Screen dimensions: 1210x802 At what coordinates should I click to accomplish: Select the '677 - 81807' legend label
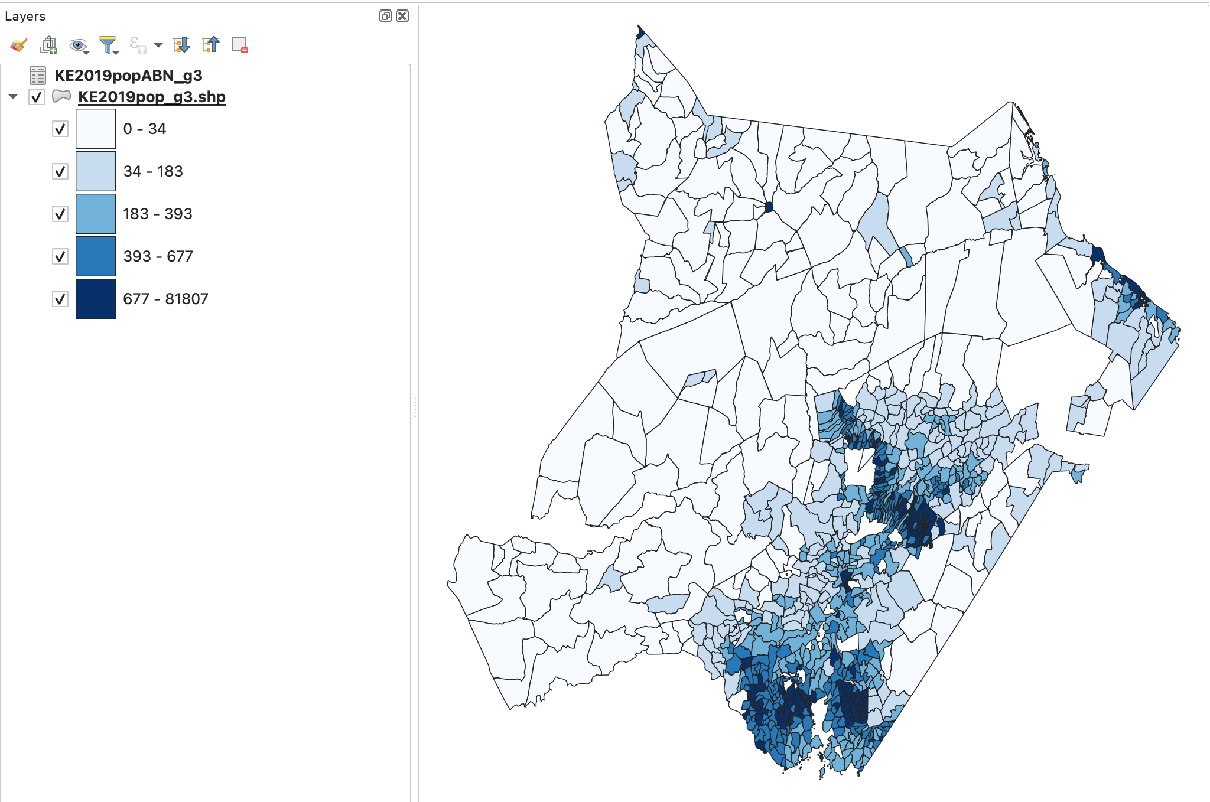click(165, 299)
